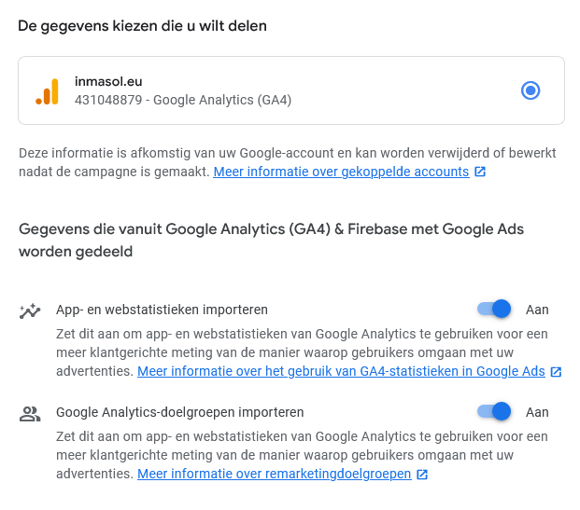Open 'Meer informatie over remarketingdoelgroepen' link
The width and height of the screenshot is (580, 510).
coord(274,474)
